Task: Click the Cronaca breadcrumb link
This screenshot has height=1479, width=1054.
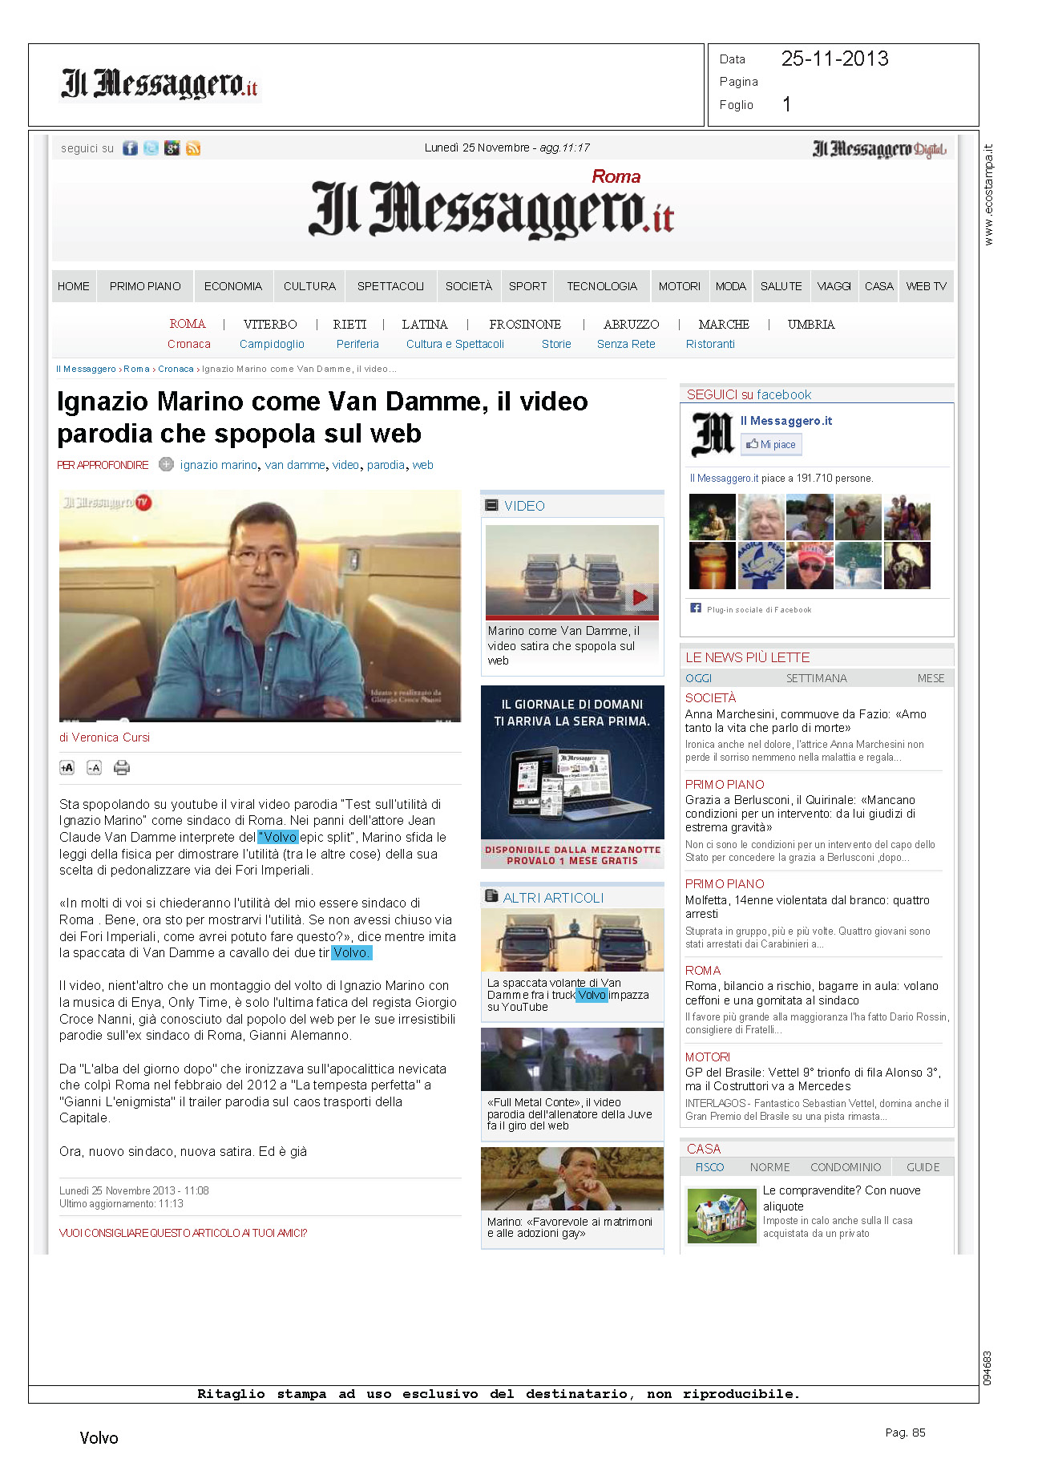Action: [x=176, y=370]
